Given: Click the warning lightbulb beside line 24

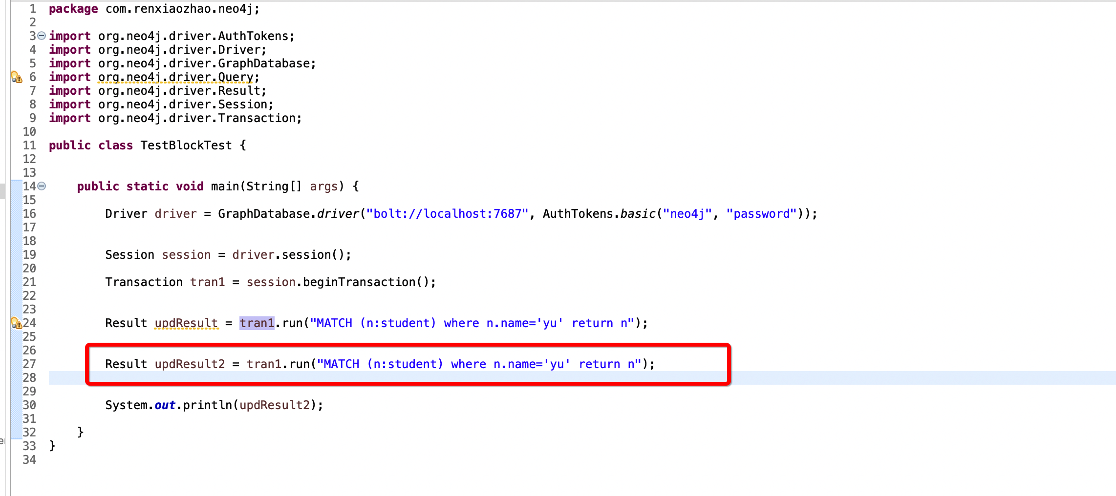Looking at the screenshot, I should click(x=14, y=322).
